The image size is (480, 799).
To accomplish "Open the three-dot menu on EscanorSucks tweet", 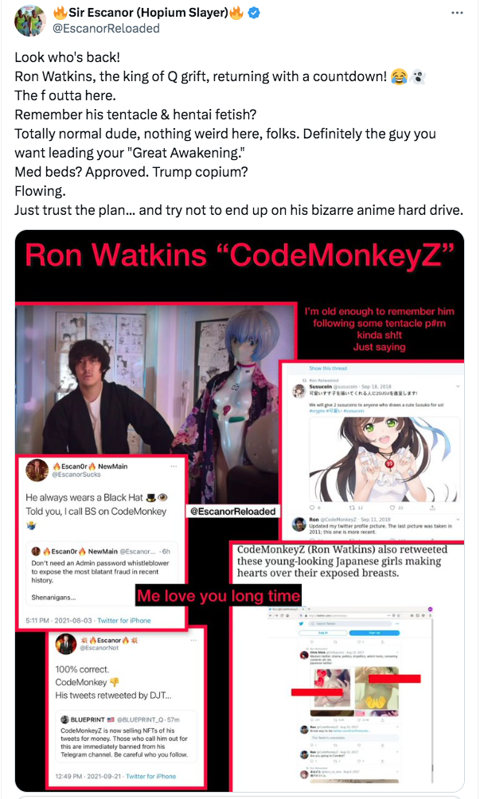I will tap(174, 466).
